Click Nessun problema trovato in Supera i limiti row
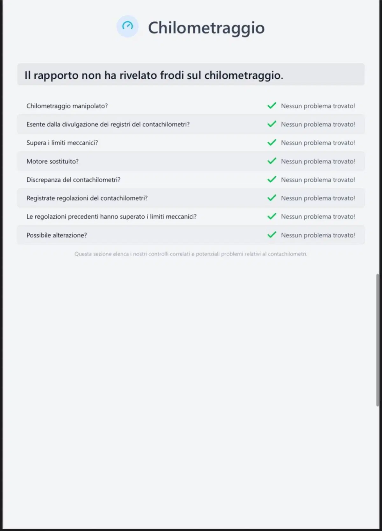 pos(318,143)
